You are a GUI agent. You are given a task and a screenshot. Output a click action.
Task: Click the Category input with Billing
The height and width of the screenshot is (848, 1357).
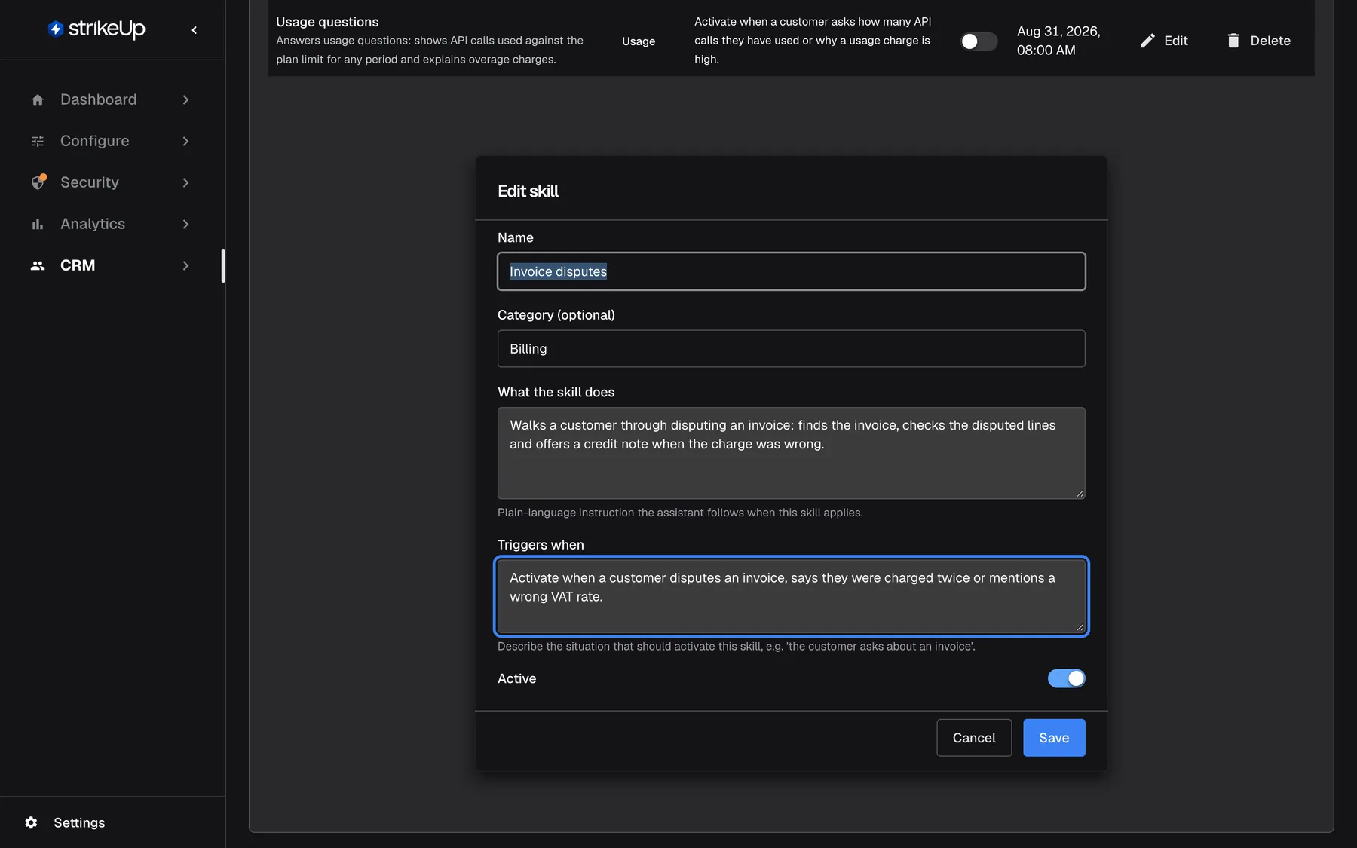791,349
